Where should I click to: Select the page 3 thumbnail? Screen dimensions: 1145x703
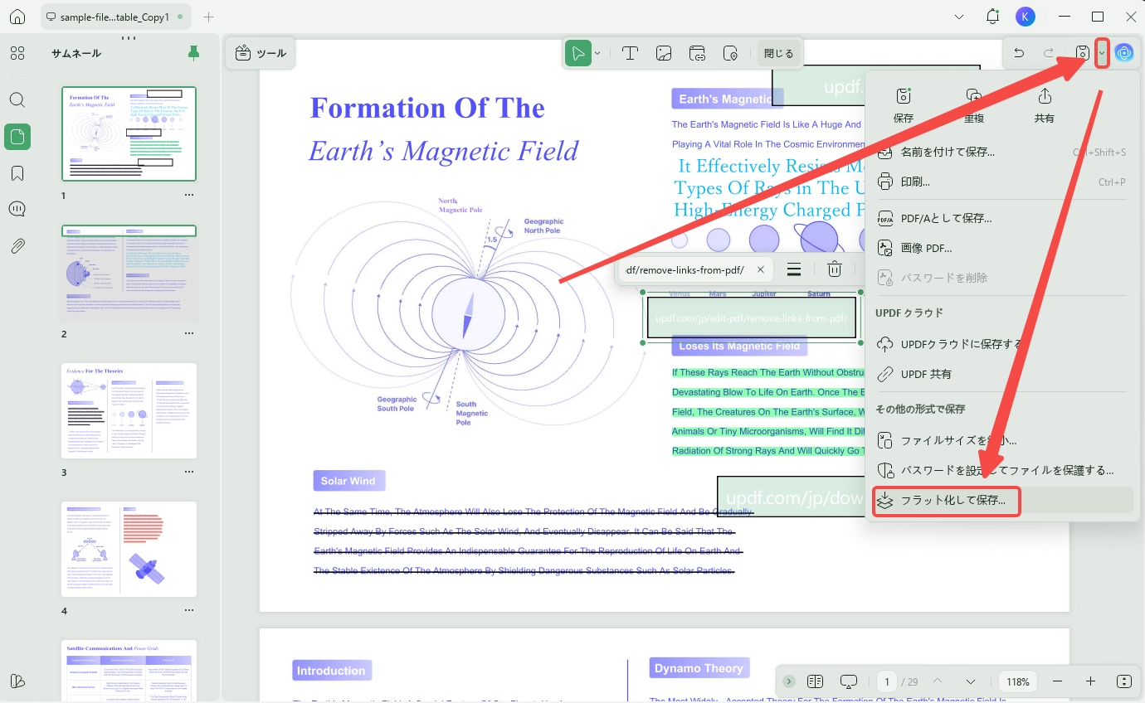(129, 410)
